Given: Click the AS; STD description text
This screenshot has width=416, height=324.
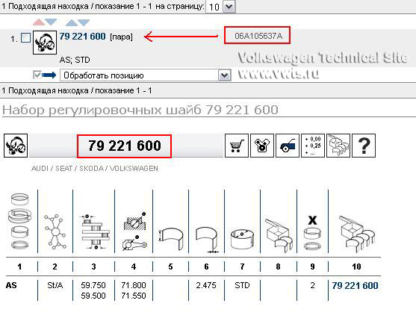Looking at the screenshot, I should (x=75, y=60).
